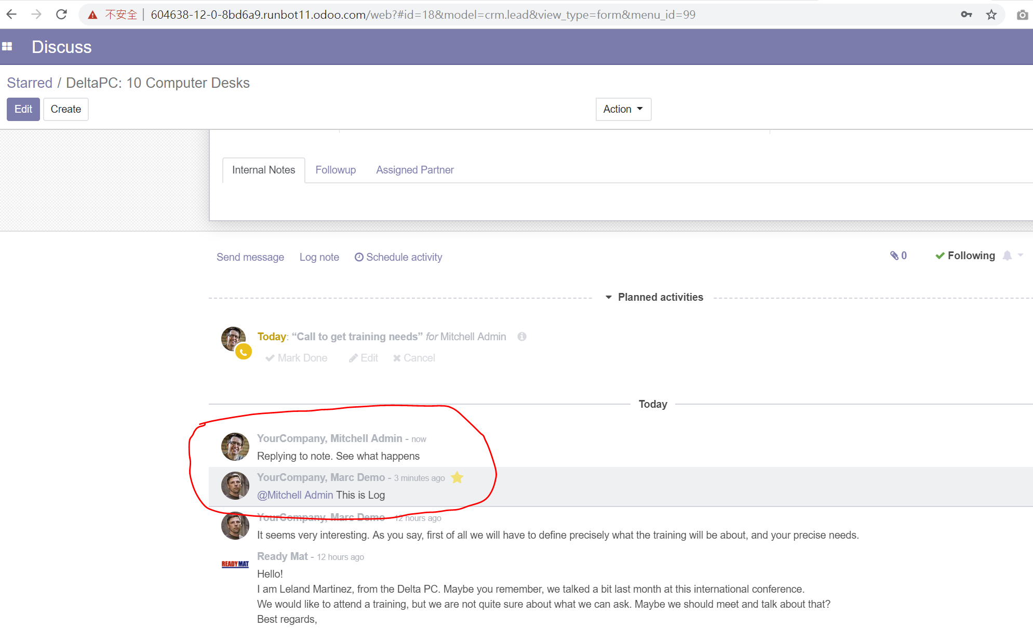1033x628 pixels.
Task: Unstar Marc Demo's 'This is Log' message
Action: [x=458, y=477]
